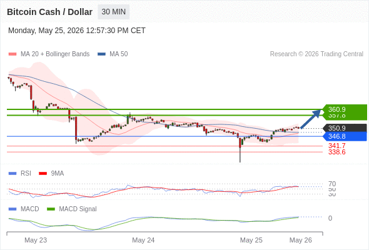Click the green 360.9 resistance price tag
Viewport: 369px width, 250px height.
click(345, 109)
